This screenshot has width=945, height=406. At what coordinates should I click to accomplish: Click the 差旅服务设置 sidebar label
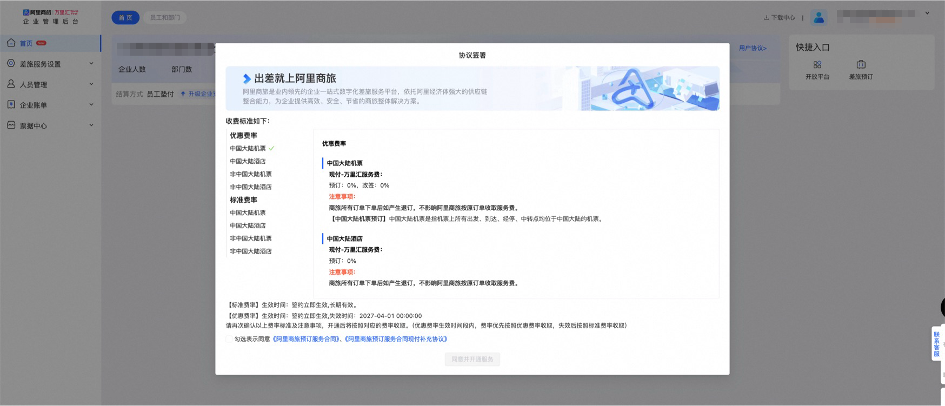(40, 64)
